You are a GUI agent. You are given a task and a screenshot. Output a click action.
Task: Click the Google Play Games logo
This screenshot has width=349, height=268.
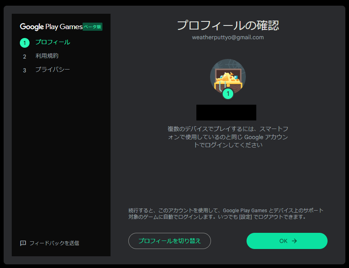pyautogui.click(x=51, y=27)
